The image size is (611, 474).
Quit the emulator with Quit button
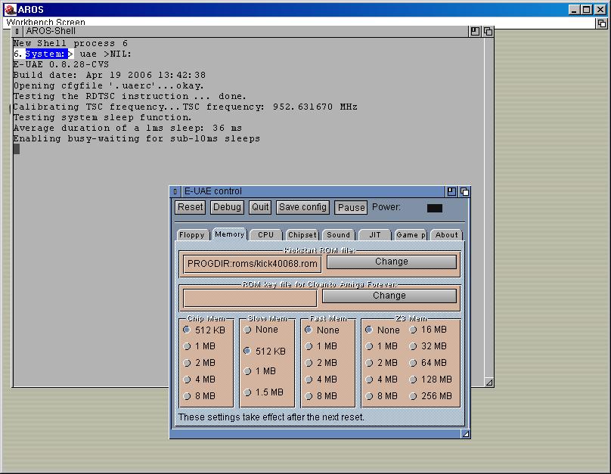pyautogui.click(x=260, y=207)
